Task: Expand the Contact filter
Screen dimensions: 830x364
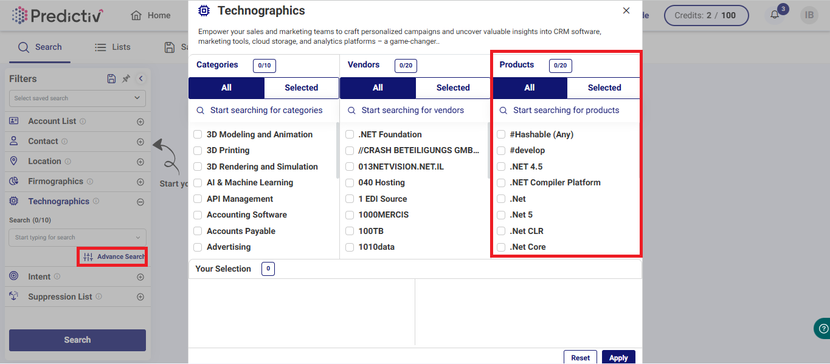Action: (140, 142)
